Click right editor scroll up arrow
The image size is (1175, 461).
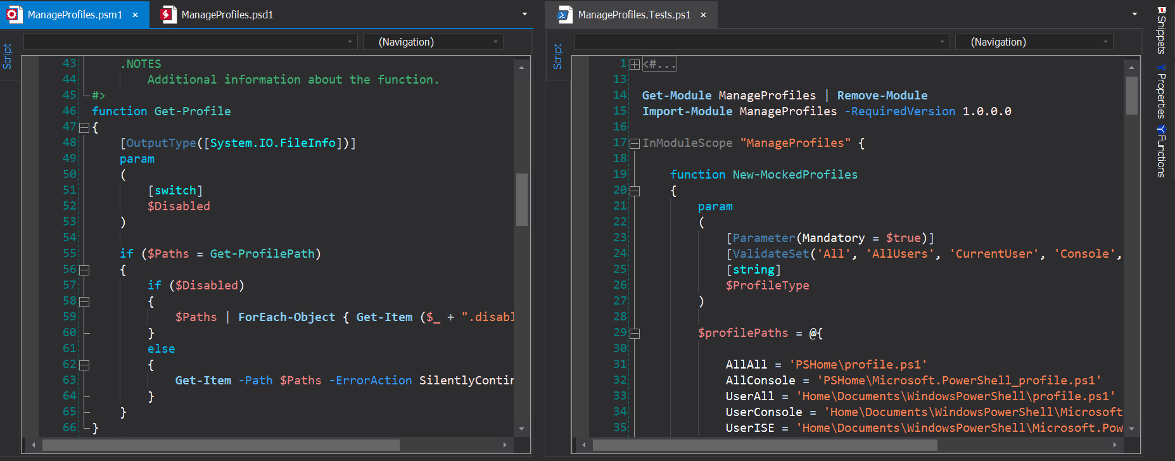1132,66
